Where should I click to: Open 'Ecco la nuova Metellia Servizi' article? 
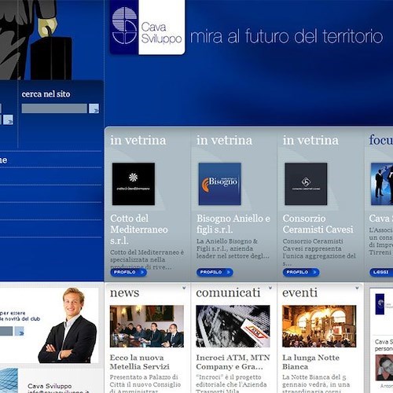(x=140, y=362)
